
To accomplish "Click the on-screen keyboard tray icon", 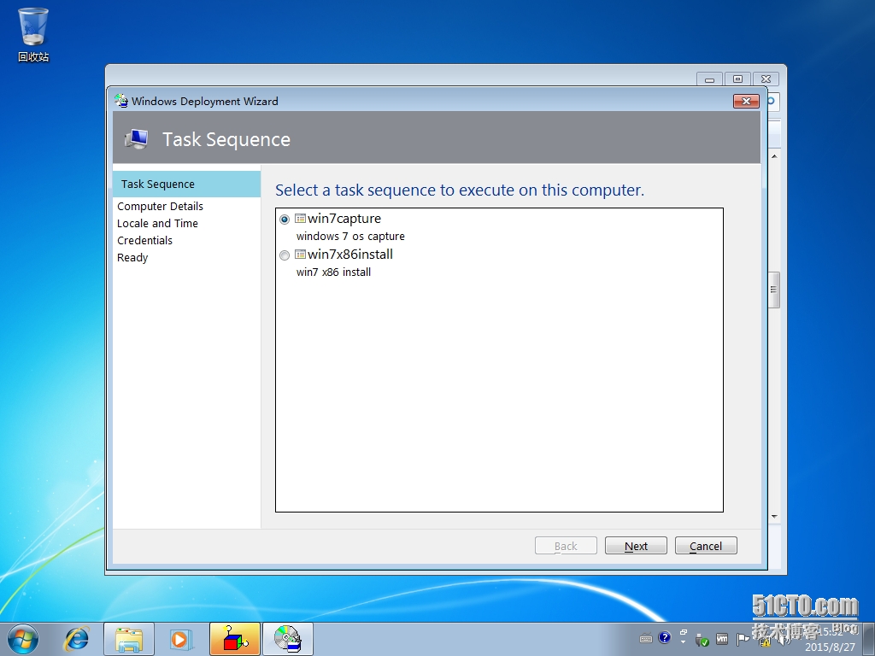I will point(646,639).
